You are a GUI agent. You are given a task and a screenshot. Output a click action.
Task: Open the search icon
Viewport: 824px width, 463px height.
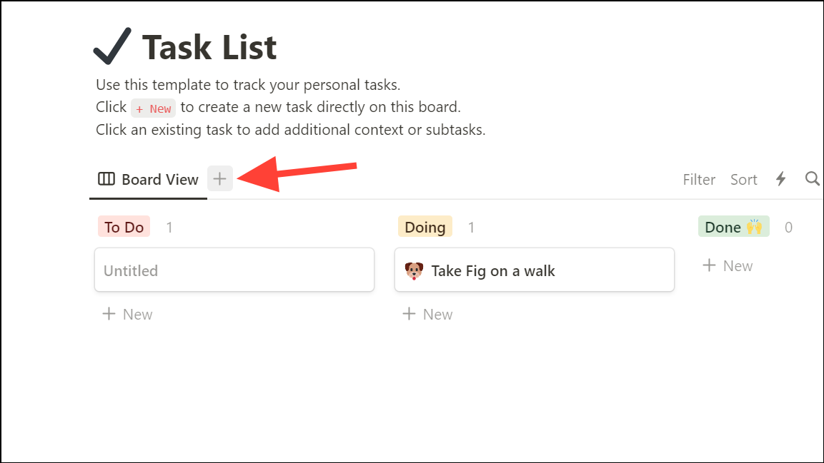click(x=812, y=178)
